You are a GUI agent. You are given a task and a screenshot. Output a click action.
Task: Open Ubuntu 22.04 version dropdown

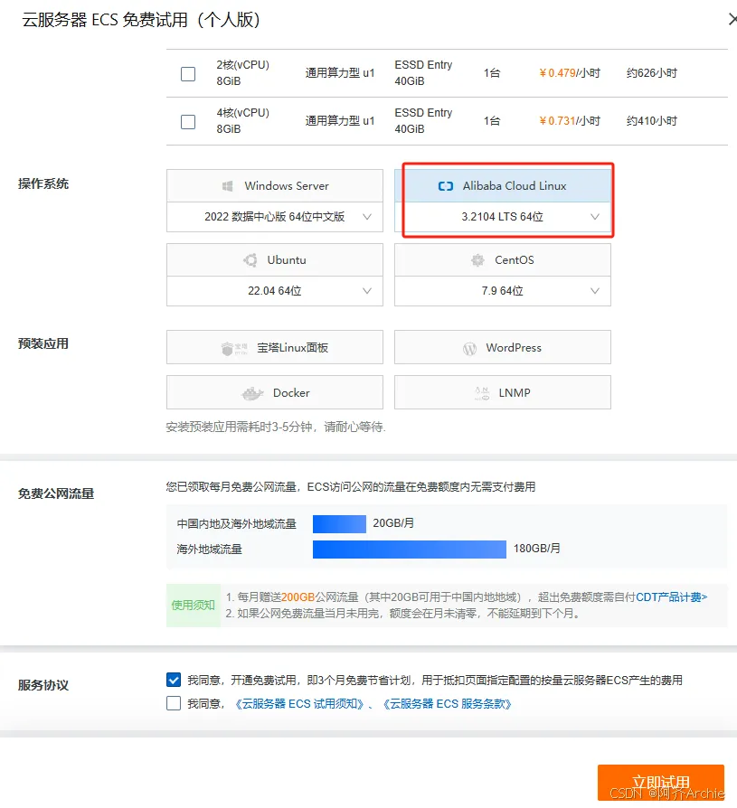(274, 291)
